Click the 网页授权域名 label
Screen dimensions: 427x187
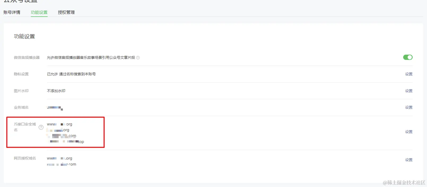[x=25, y=158]
